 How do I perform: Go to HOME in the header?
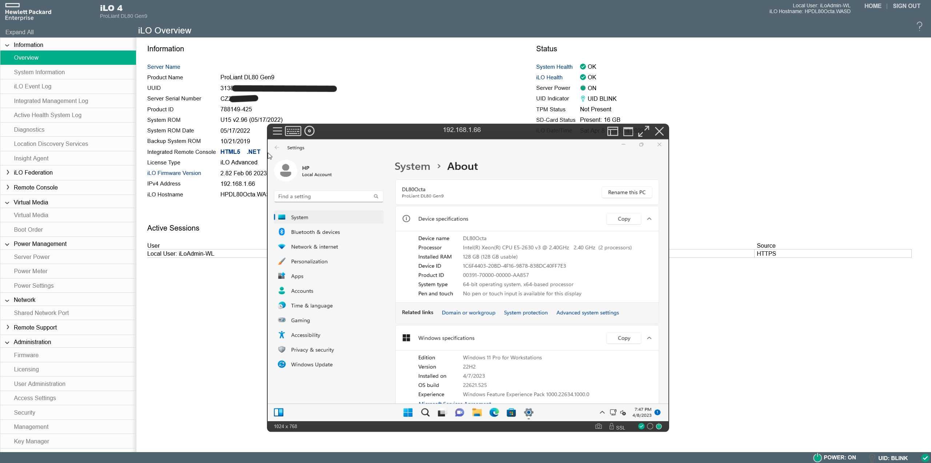click(x=872, y=6)
